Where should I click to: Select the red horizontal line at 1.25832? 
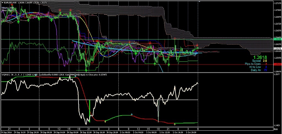tap(137, 65)
